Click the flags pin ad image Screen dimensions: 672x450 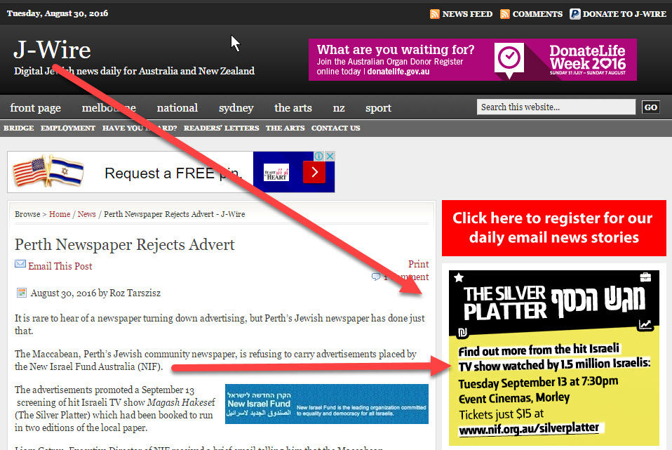point(48,171)
